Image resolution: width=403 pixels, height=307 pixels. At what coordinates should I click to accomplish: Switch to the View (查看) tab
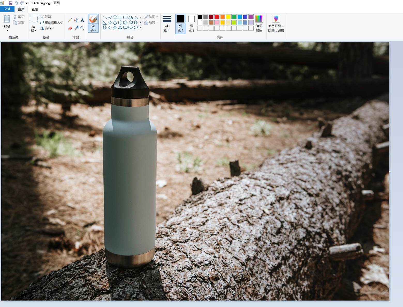(35, 9)
